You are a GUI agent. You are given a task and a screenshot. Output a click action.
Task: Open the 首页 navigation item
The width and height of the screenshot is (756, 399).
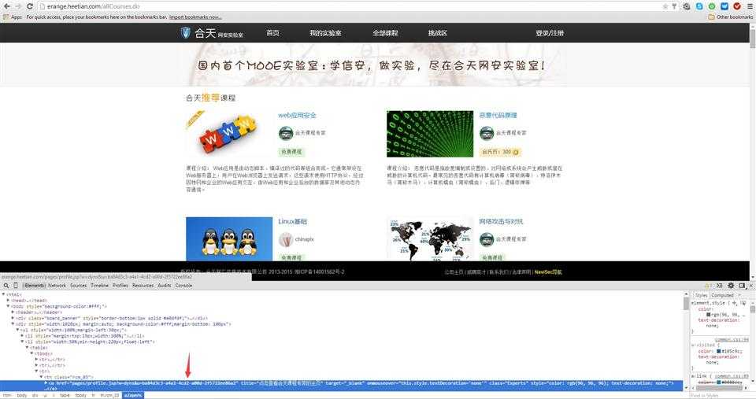coord(273,33)
